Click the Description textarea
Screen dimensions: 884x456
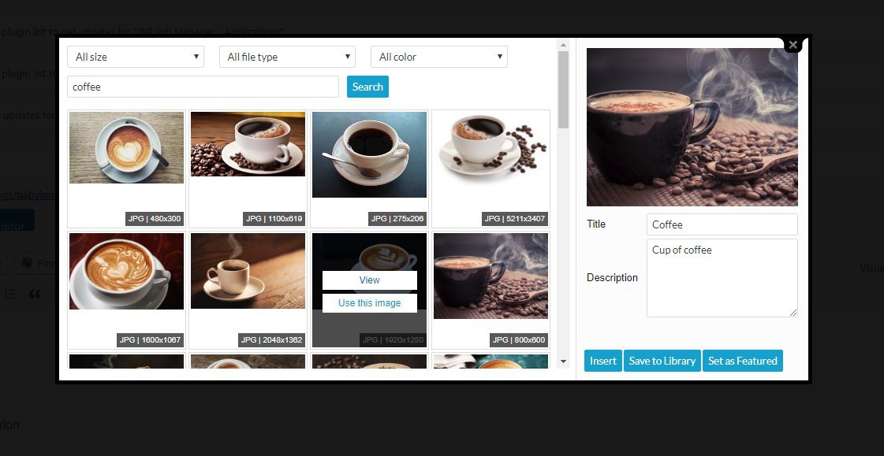(x=722, y=278)
